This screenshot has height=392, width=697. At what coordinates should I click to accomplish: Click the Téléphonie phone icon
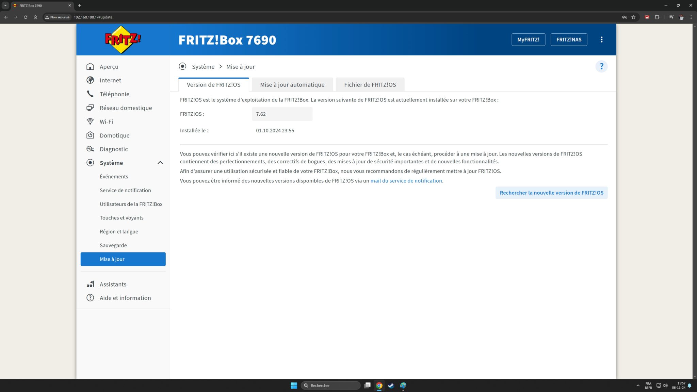point(90,94)
